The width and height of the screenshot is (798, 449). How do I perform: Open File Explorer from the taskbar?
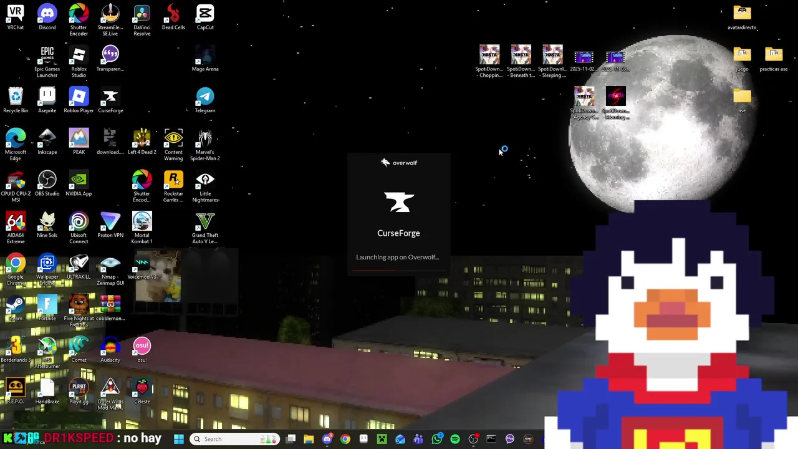click(309, 439)
